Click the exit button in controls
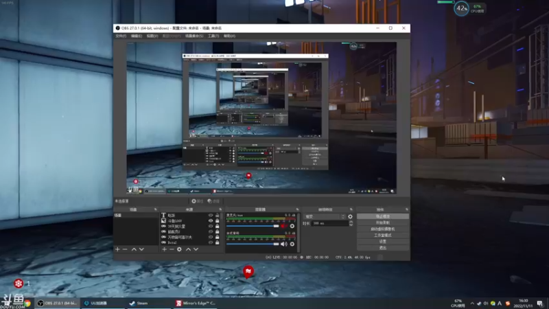Screen dimensions: 549x309 tap(383, 248)
